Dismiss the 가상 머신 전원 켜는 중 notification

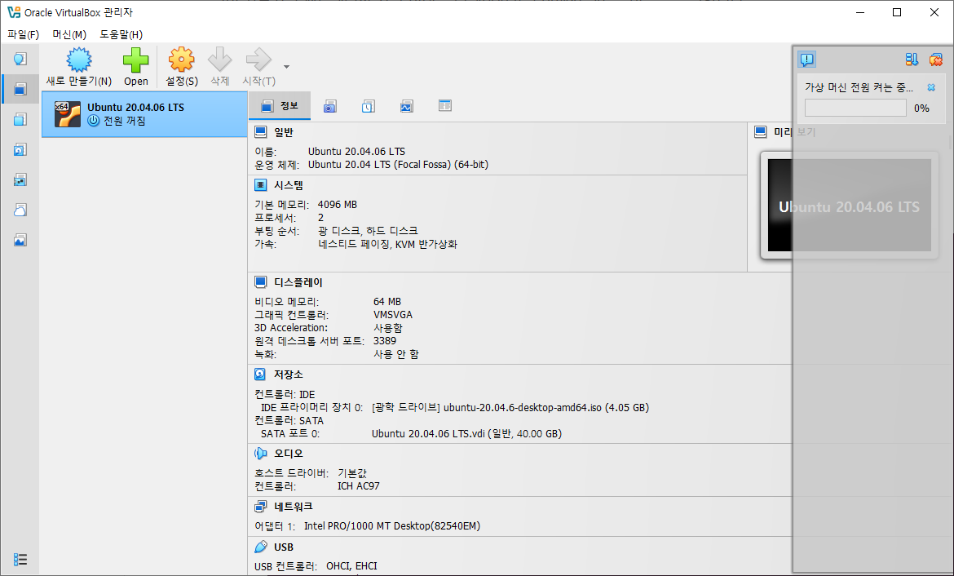coord(931,87)
